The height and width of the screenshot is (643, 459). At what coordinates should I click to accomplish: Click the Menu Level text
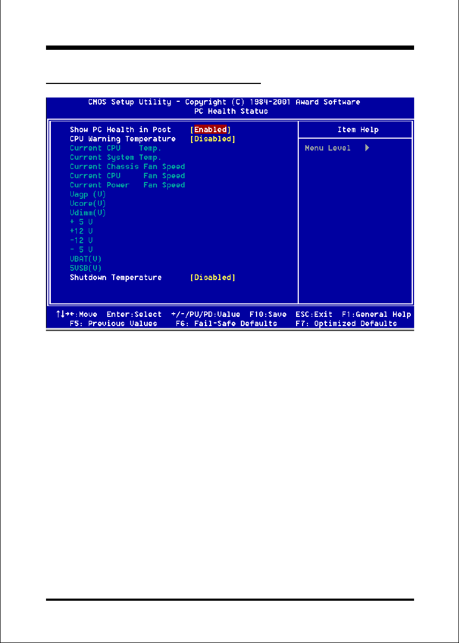click(x=327, y=148)
